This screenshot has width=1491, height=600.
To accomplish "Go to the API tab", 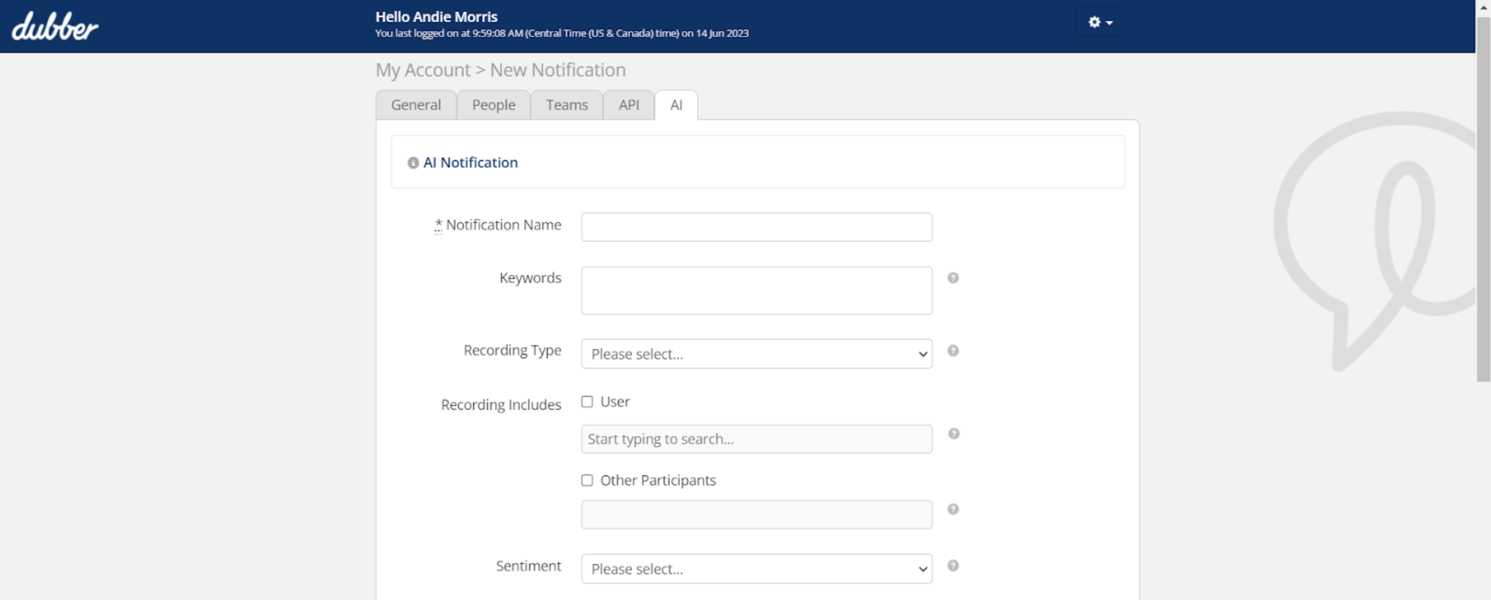I will 629,105.
